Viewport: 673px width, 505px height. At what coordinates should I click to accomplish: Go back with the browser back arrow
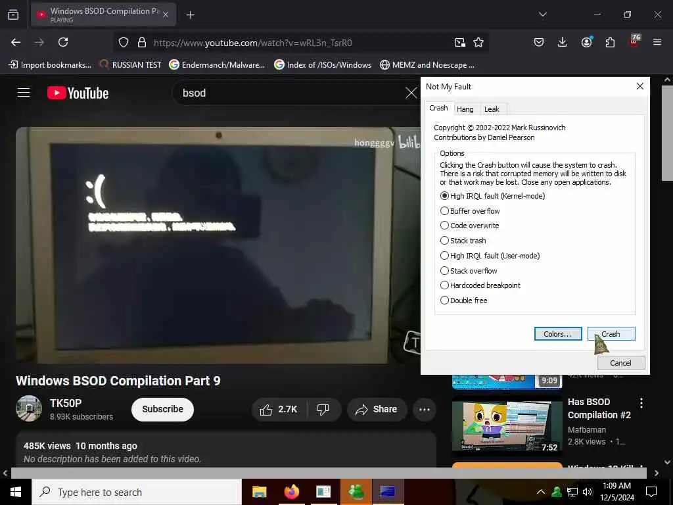click(x=16, y=42)
